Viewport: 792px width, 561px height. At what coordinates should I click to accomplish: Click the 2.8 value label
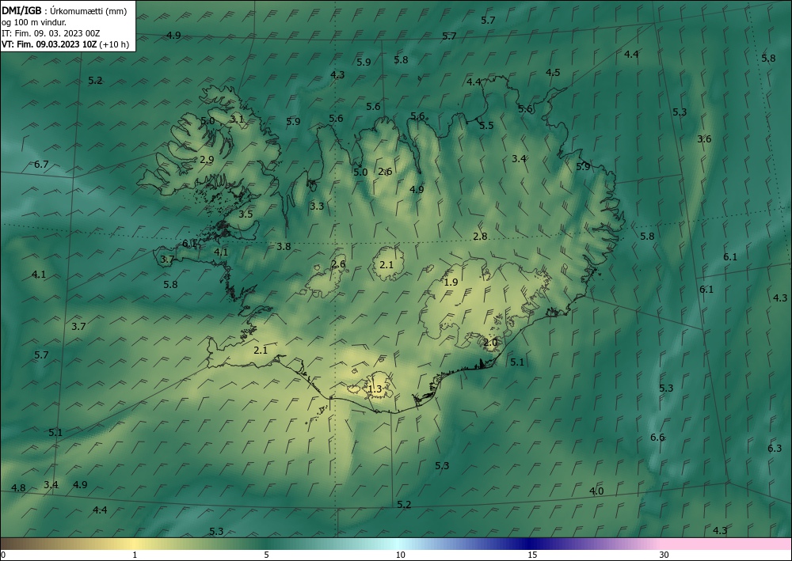pos(480,236)
